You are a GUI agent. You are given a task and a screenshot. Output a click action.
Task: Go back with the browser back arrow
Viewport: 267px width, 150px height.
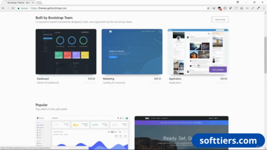tap(3, 8)
